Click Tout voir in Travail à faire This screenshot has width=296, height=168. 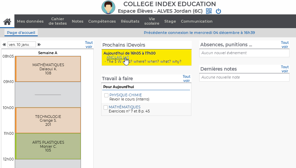tap(186, 79)
